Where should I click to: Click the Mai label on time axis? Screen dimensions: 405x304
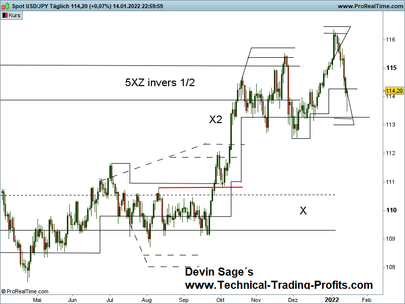(37, 300)
